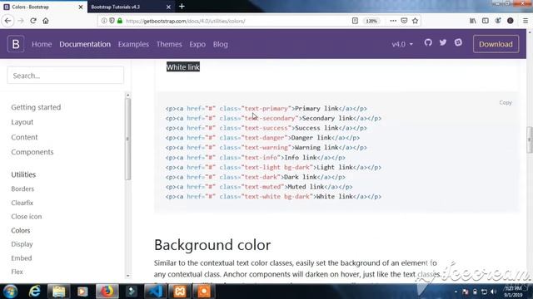Click the White link example

click(183, 67)
